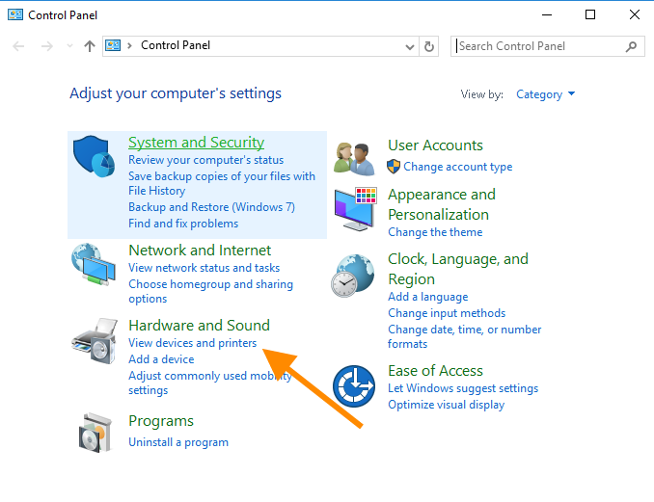
Task: Open View network status and tasks
Action: (x=204, y=268)
